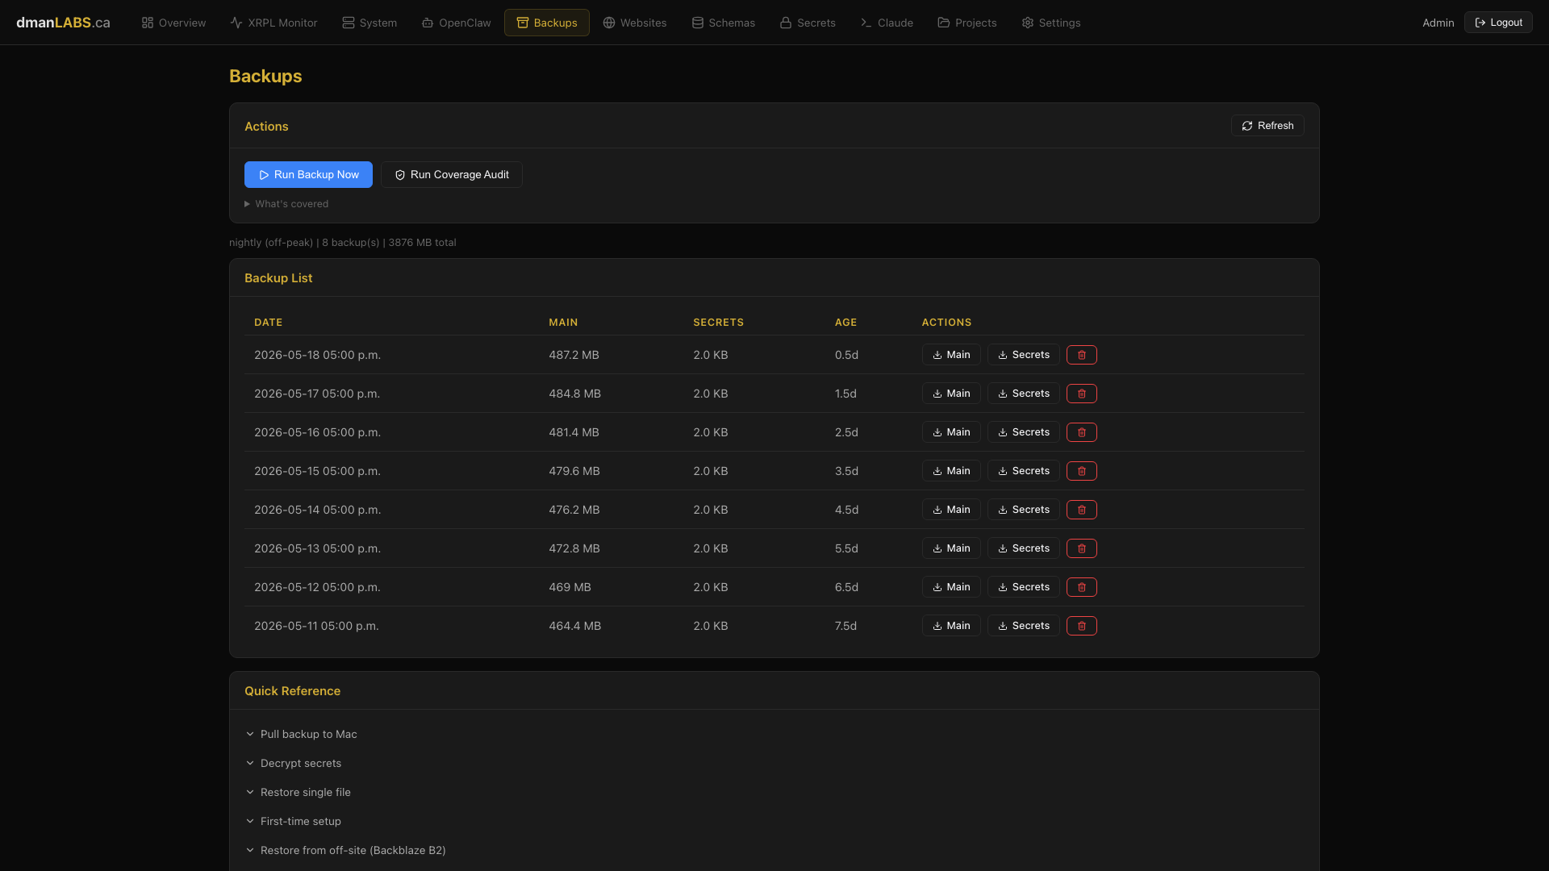Delete the 2026-05-13 backup

(x=1081, y=548)
